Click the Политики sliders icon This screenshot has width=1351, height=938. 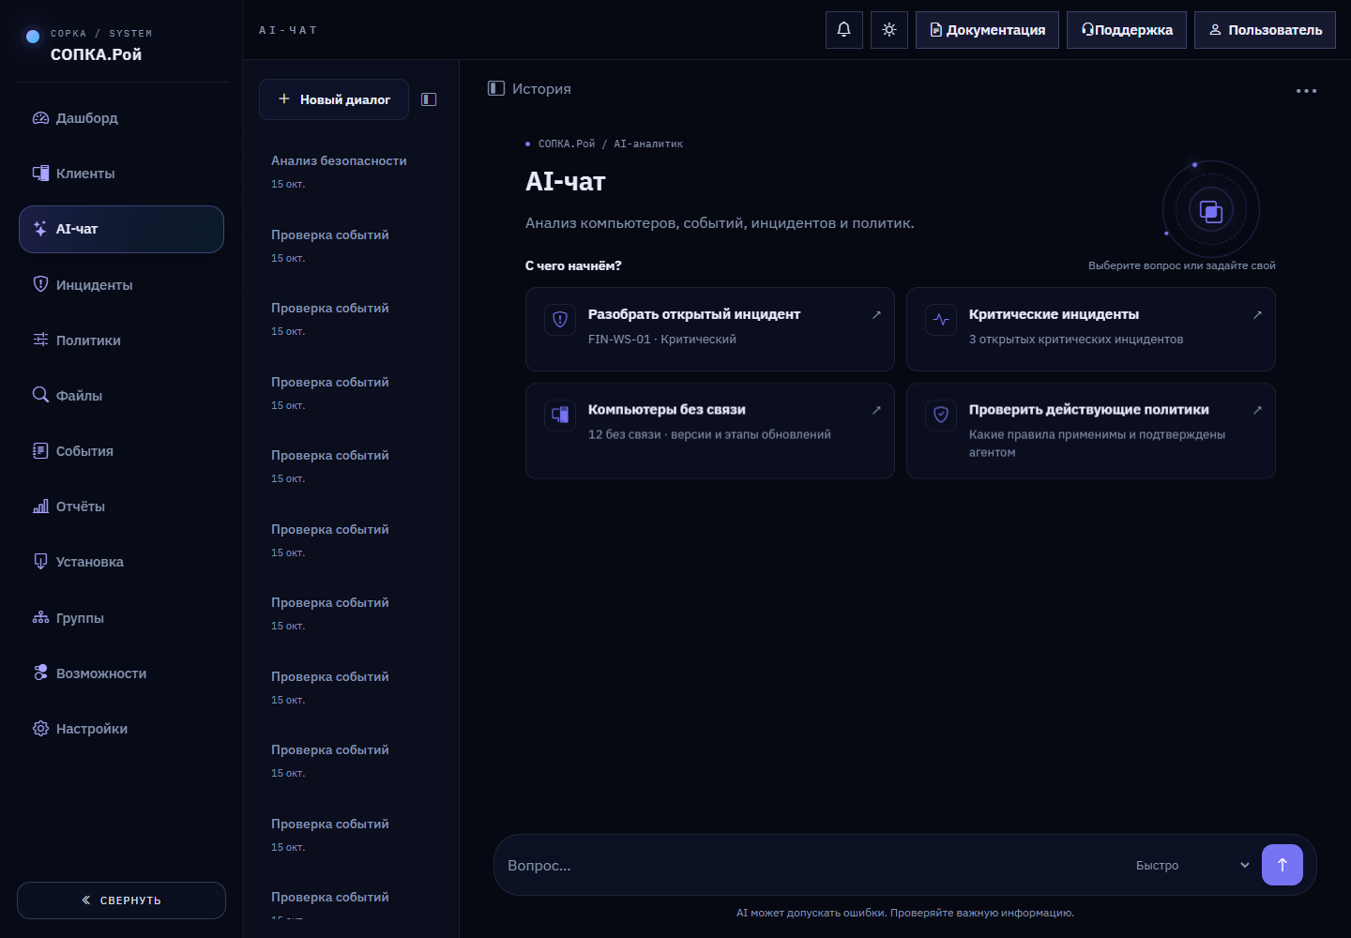click(x=40, y=340)
